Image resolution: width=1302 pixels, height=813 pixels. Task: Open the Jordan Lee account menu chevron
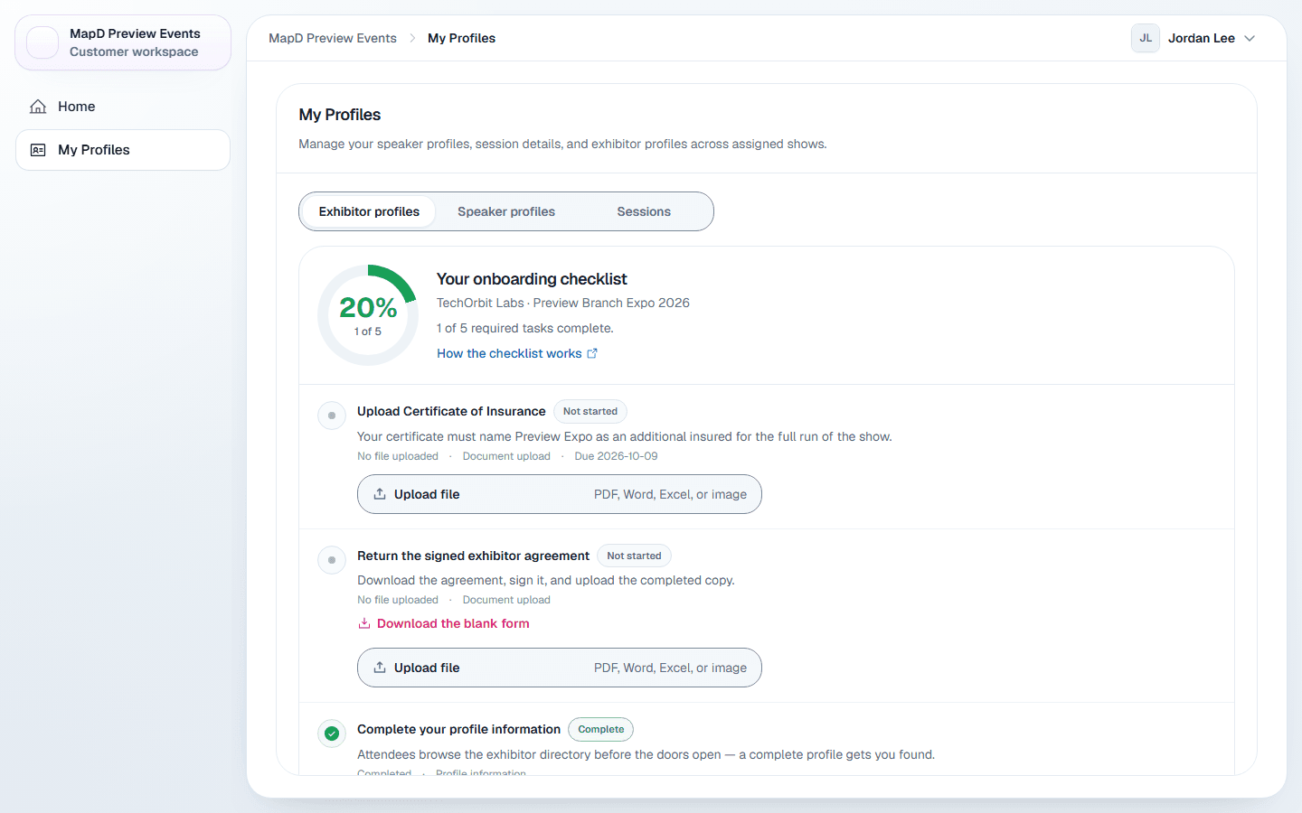(x=1250, y=38)
